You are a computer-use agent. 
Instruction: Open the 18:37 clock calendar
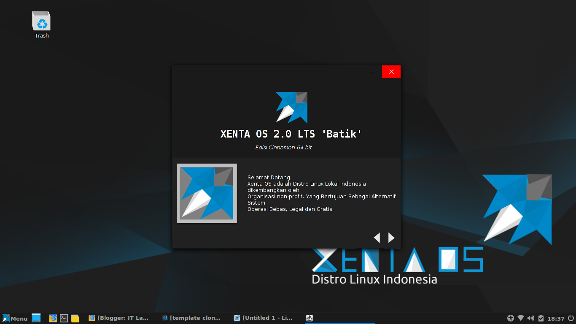557,319
